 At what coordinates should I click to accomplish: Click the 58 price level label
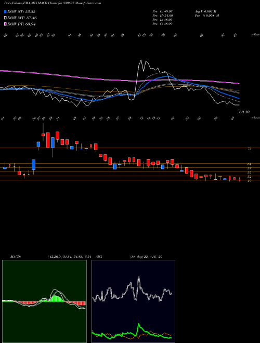[250, 168]
